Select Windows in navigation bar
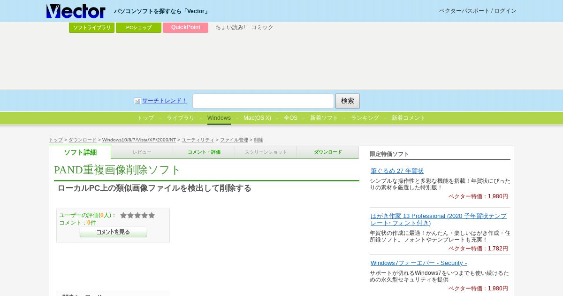Image resolution: width=563 pixels, height=296 pixels. (219, 118)
